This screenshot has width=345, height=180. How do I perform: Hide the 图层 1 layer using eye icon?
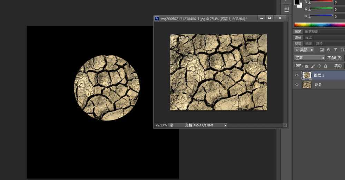(x=297, y=75)
